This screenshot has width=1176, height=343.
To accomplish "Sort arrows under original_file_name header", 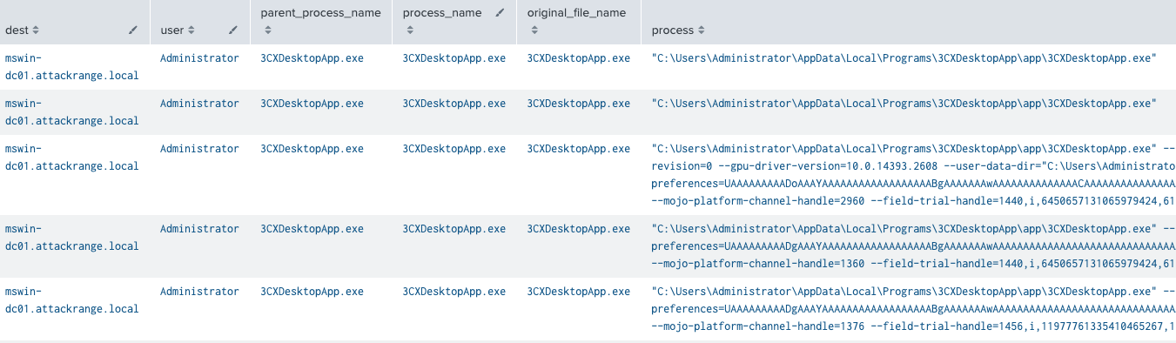I will [x=534, y=30].
